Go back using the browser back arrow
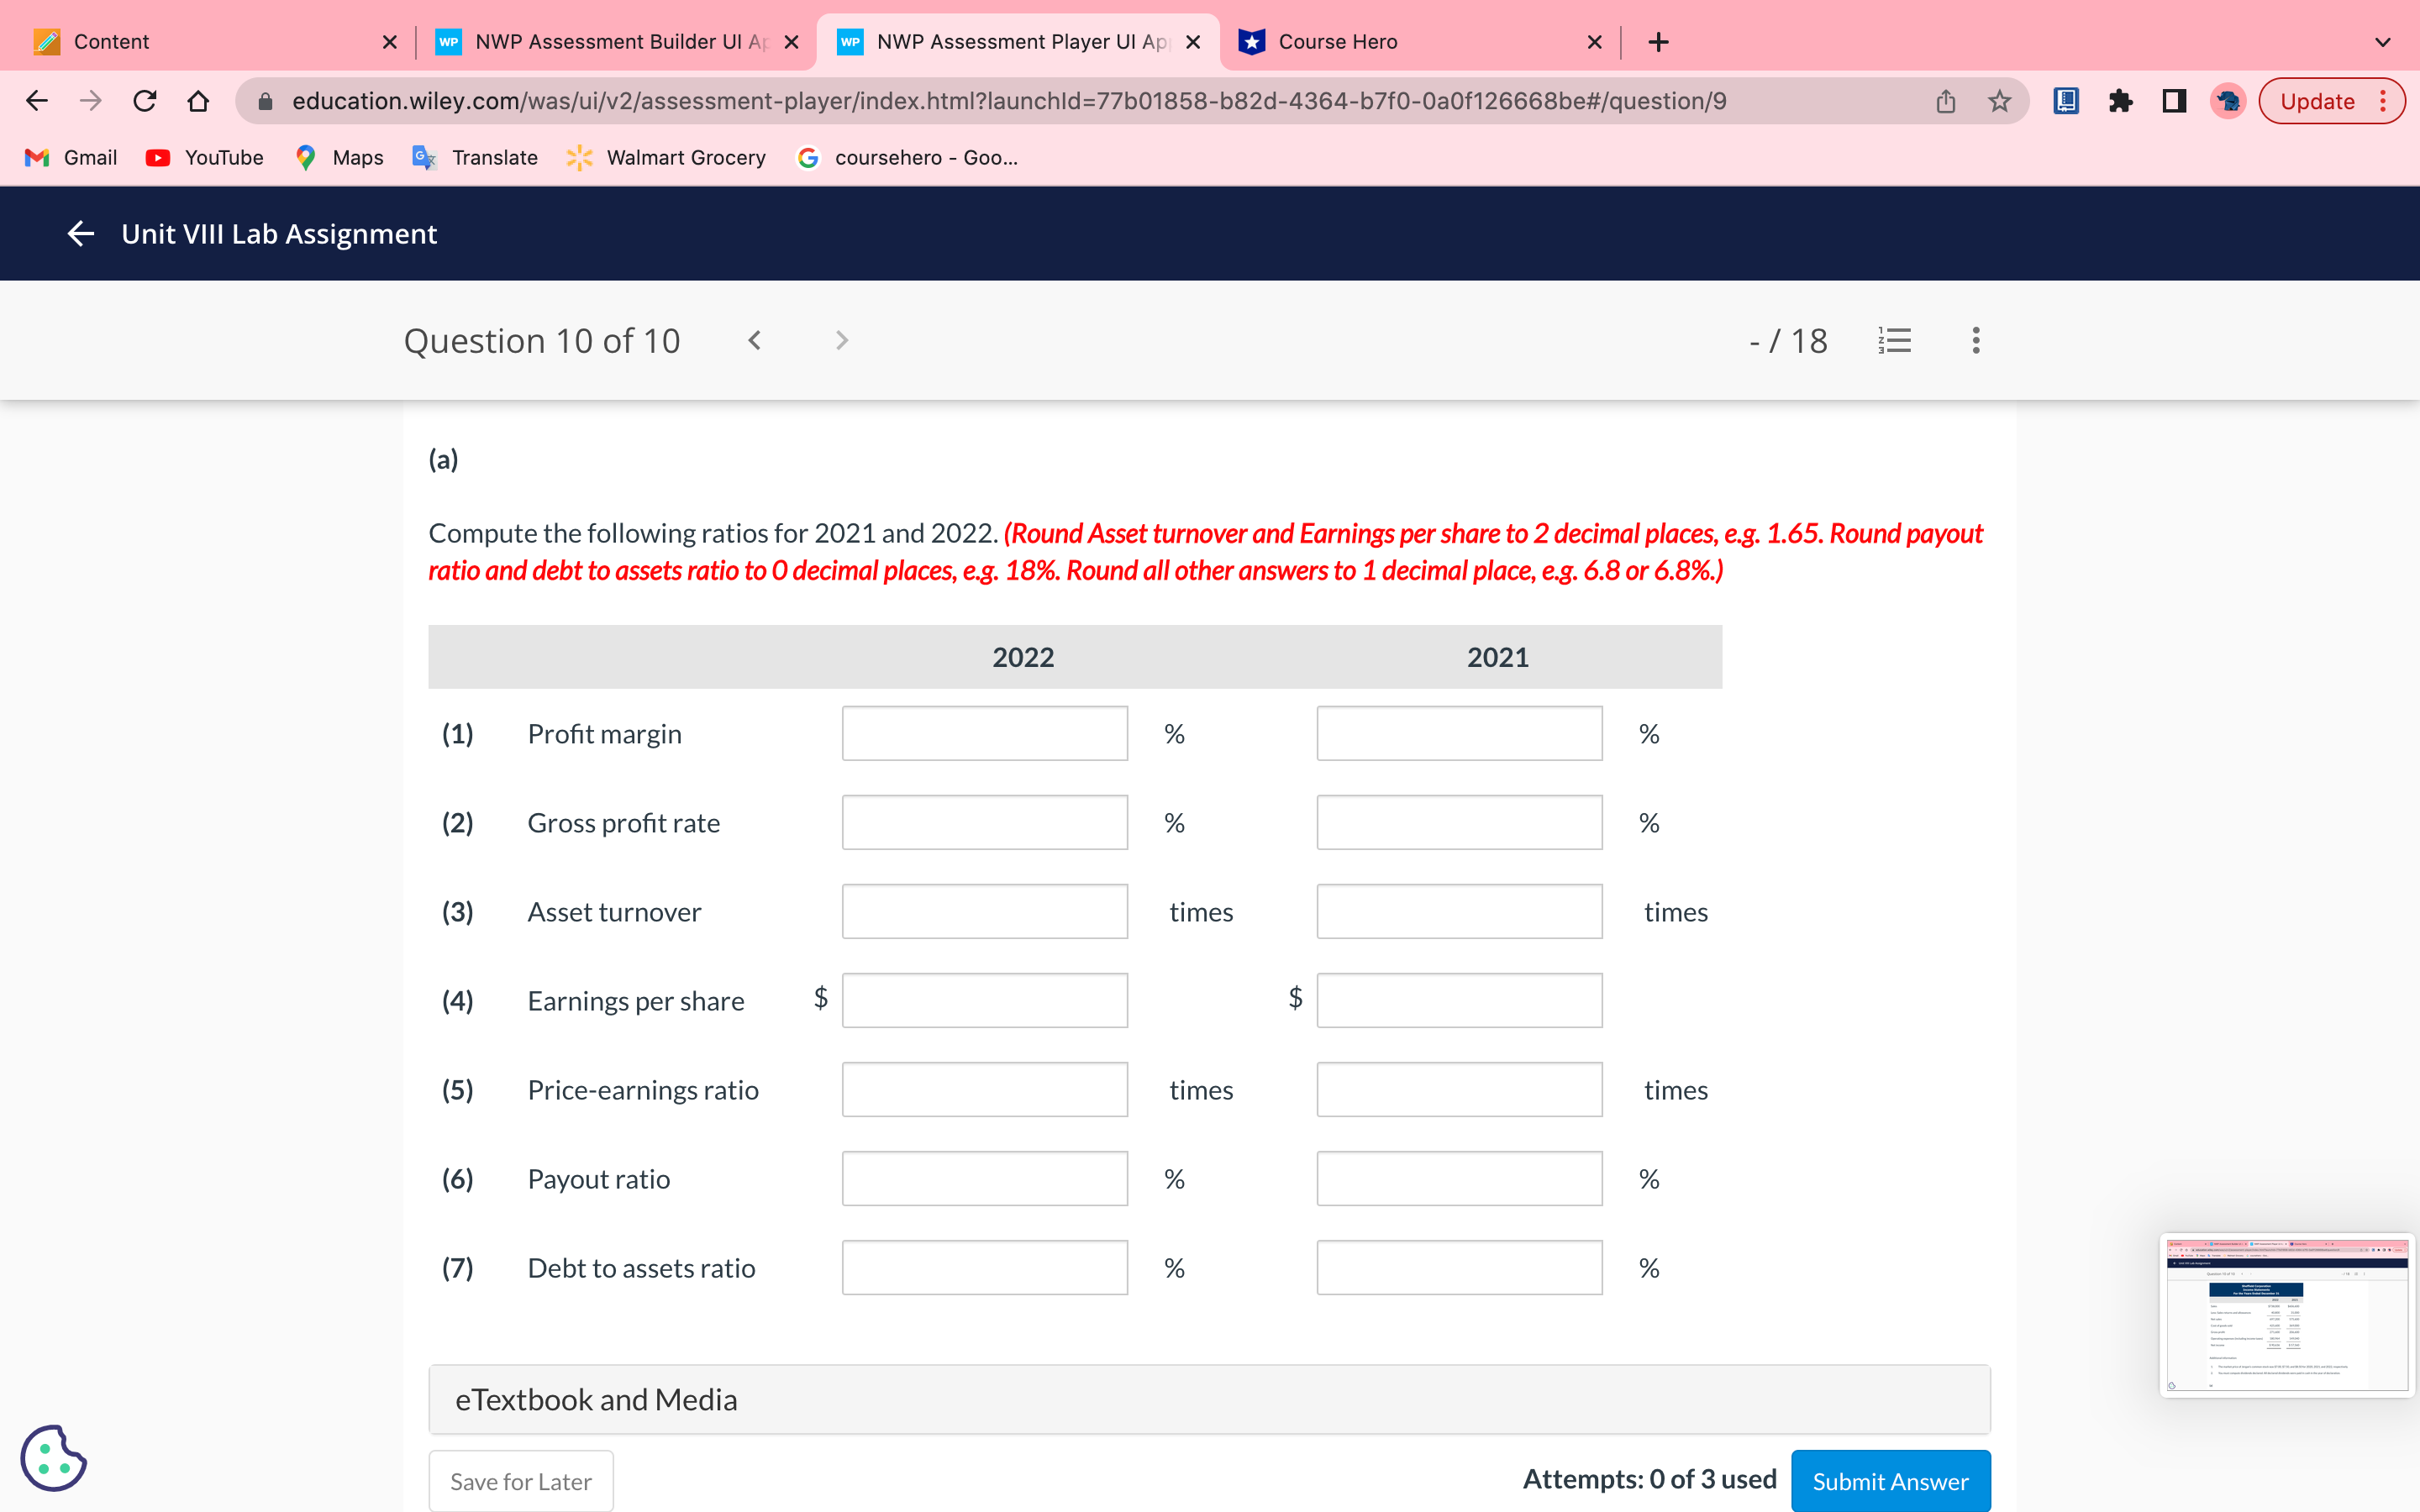2420x1512 pixels. tap(36, 100)
